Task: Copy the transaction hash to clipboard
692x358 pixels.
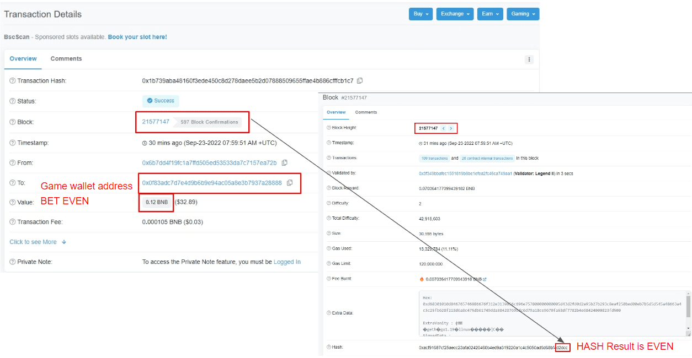Action: (360, 81)
